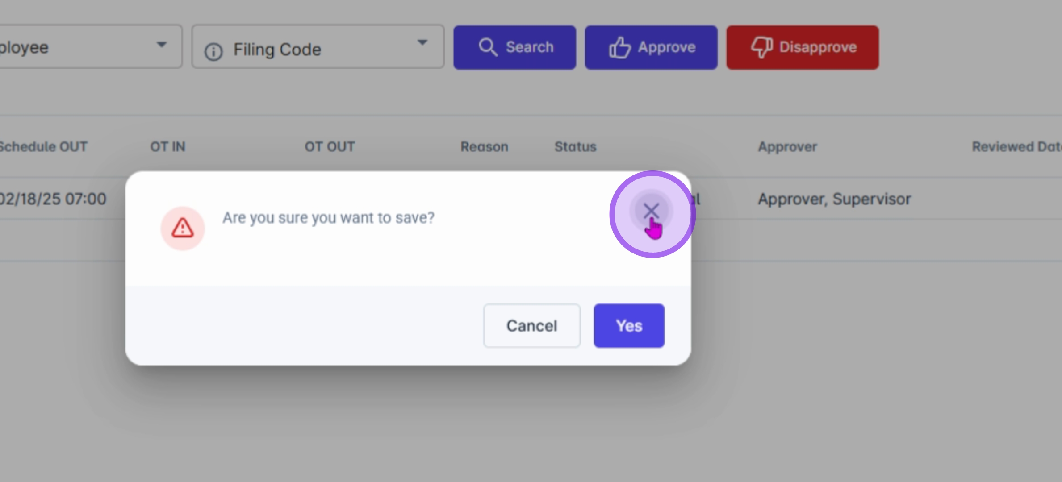Click the magnifier icon on Search
This screenshot has width=1062, height=482.
click(487, 47)
